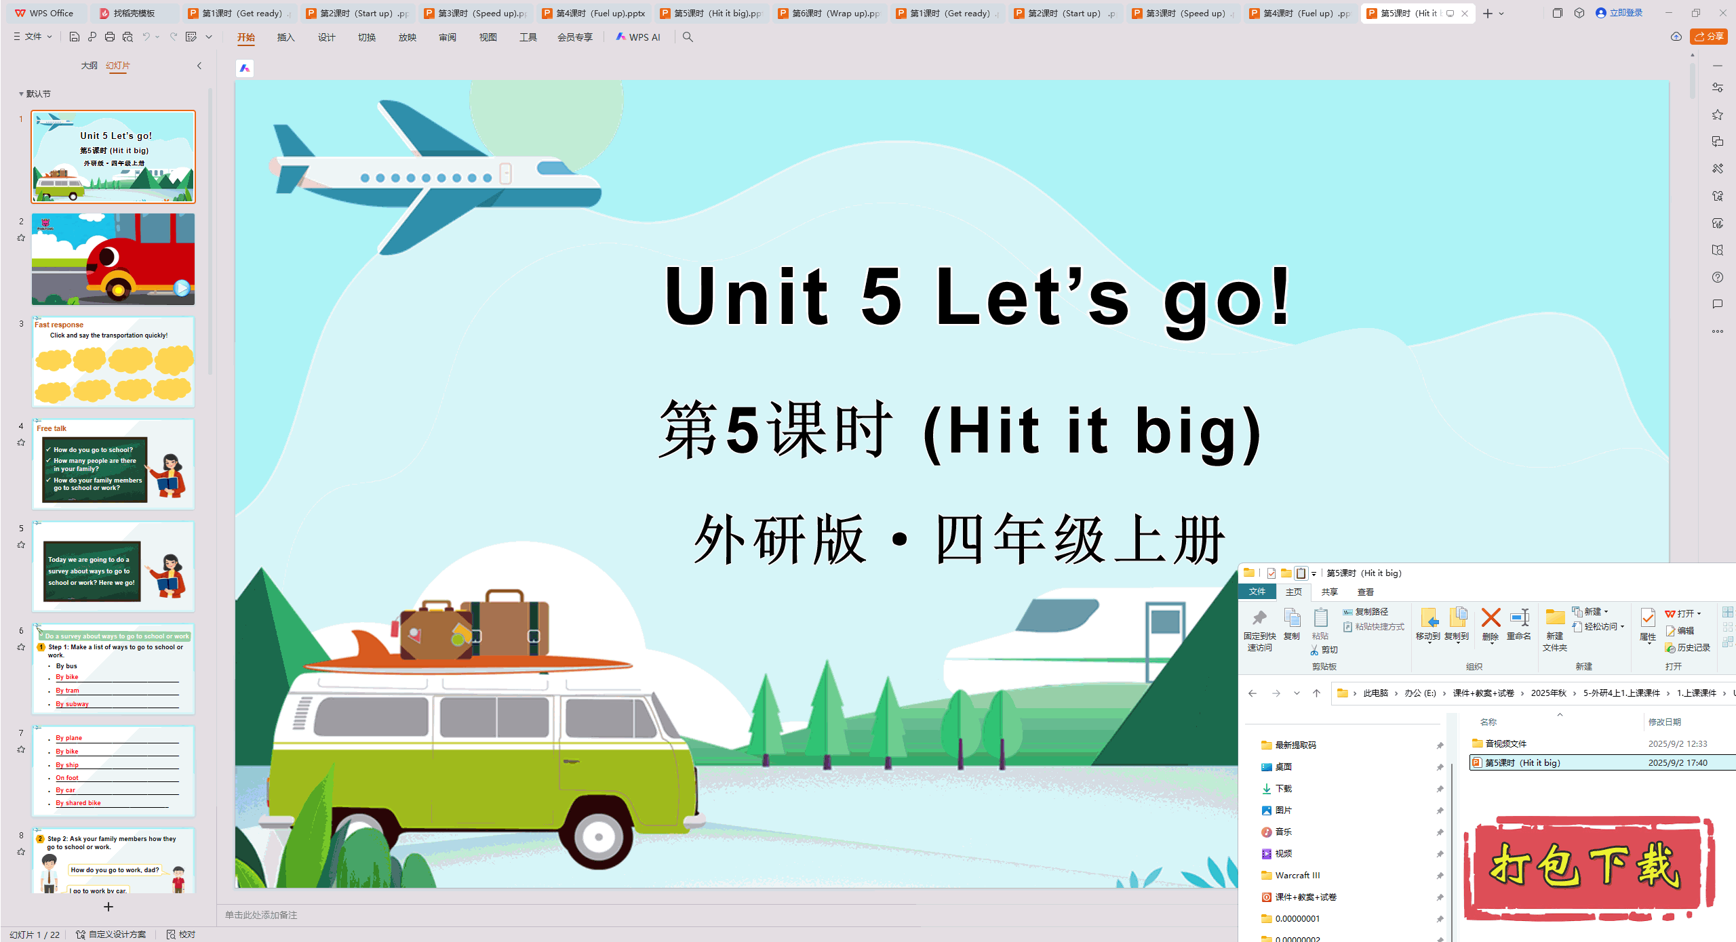
Task: Select the slide 3 Fast response thumbnail
Action: click(x=113, y=363)
